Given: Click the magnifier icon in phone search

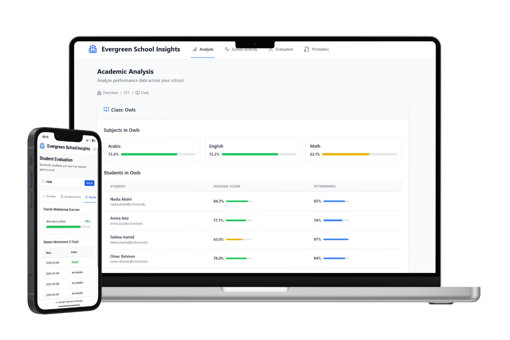Looking at the screenshot, I should coord(43,181).
